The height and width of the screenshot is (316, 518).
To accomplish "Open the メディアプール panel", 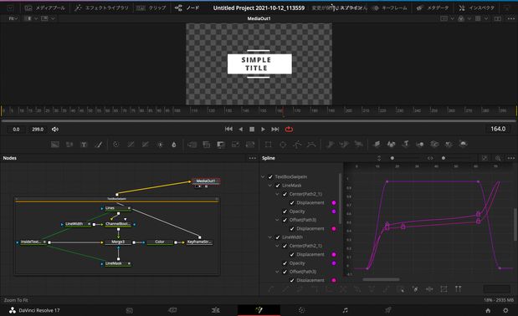I will 45,8.
